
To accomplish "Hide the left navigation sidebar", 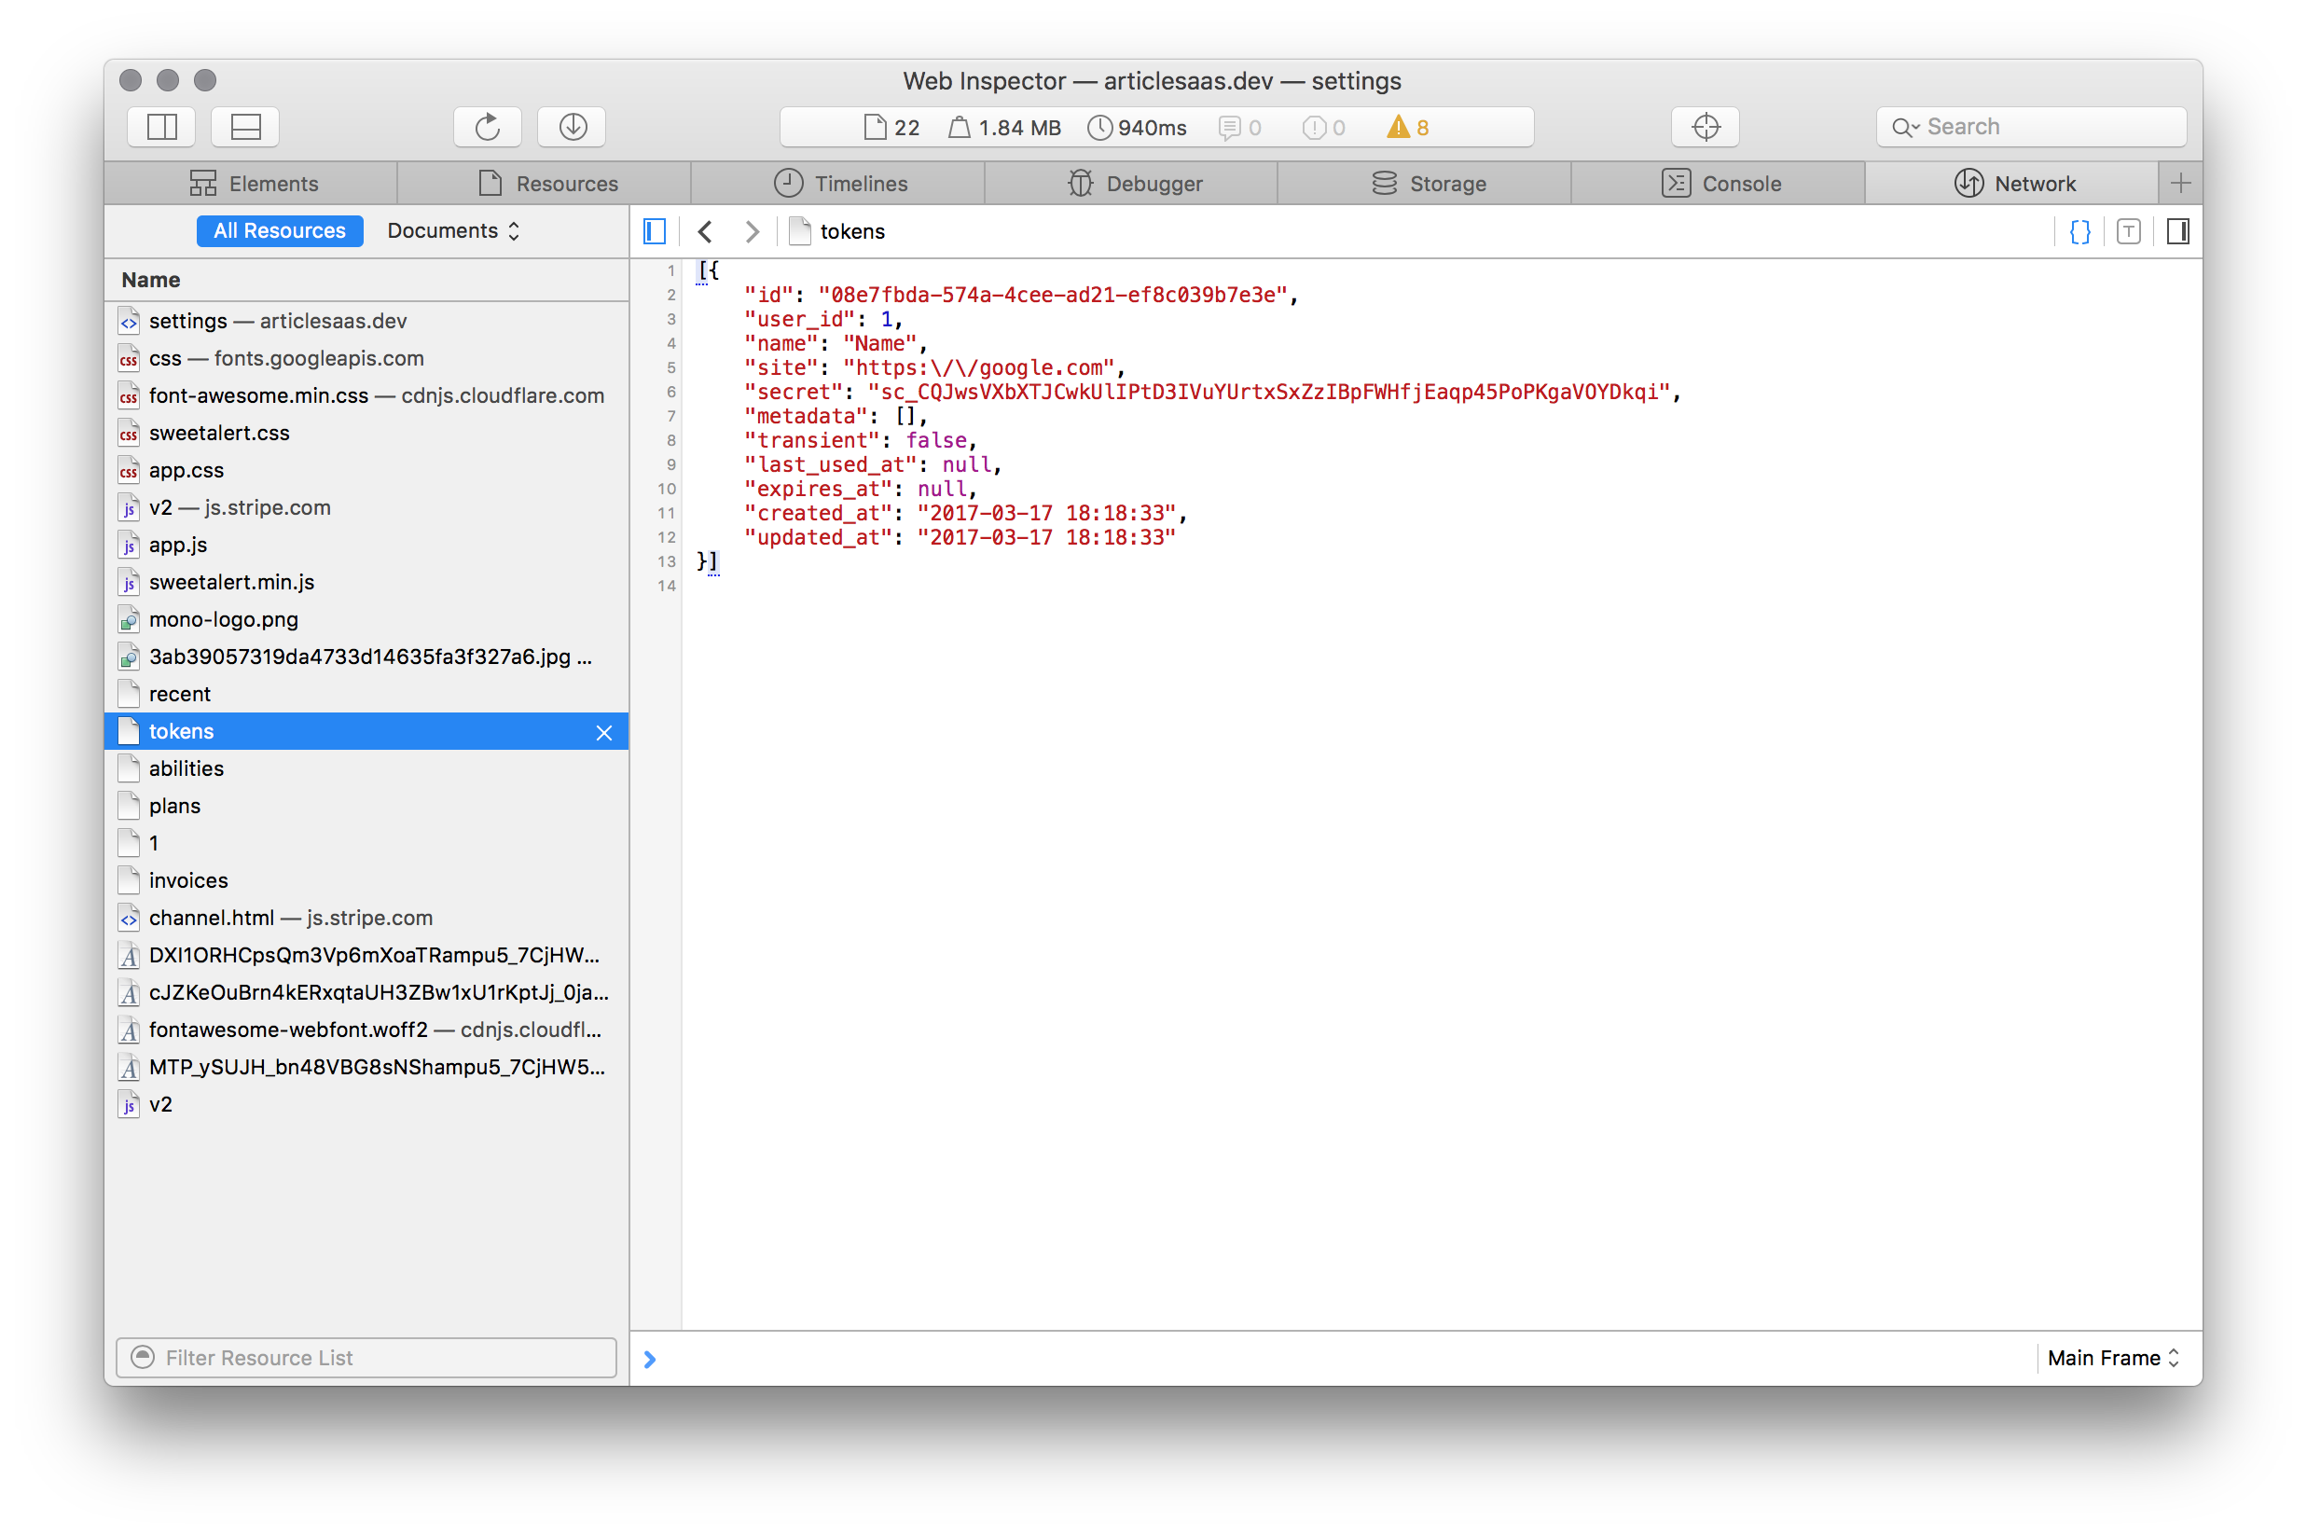I will (x=655, y=232).
